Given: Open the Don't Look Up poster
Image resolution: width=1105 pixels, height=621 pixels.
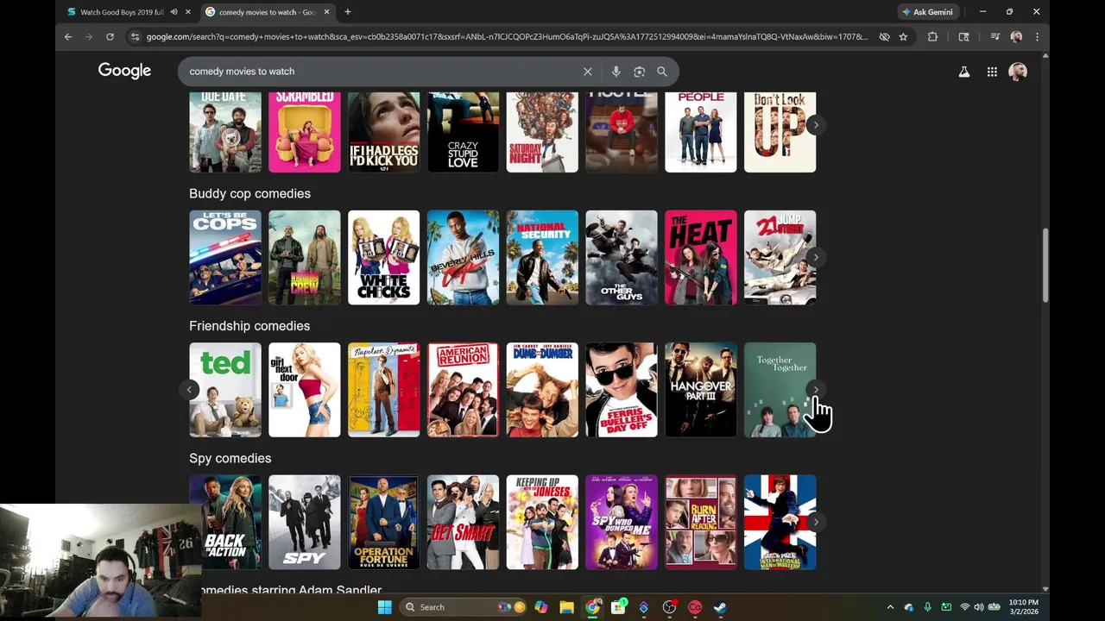Looking at the screenshot, I should pos(780,132).
